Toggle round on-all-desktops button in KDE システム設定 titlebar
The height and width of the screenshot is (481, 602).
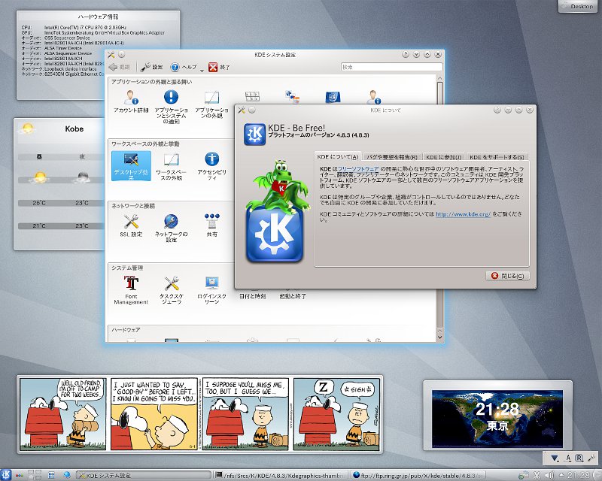(x=121, y=55)
